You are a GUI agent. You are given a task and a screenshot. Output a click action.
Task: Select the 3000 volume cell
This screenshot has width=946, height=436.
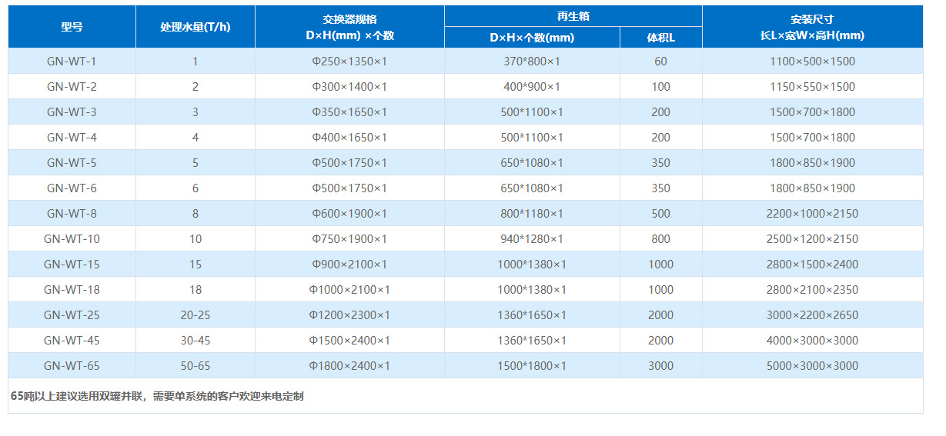(660, 366)
